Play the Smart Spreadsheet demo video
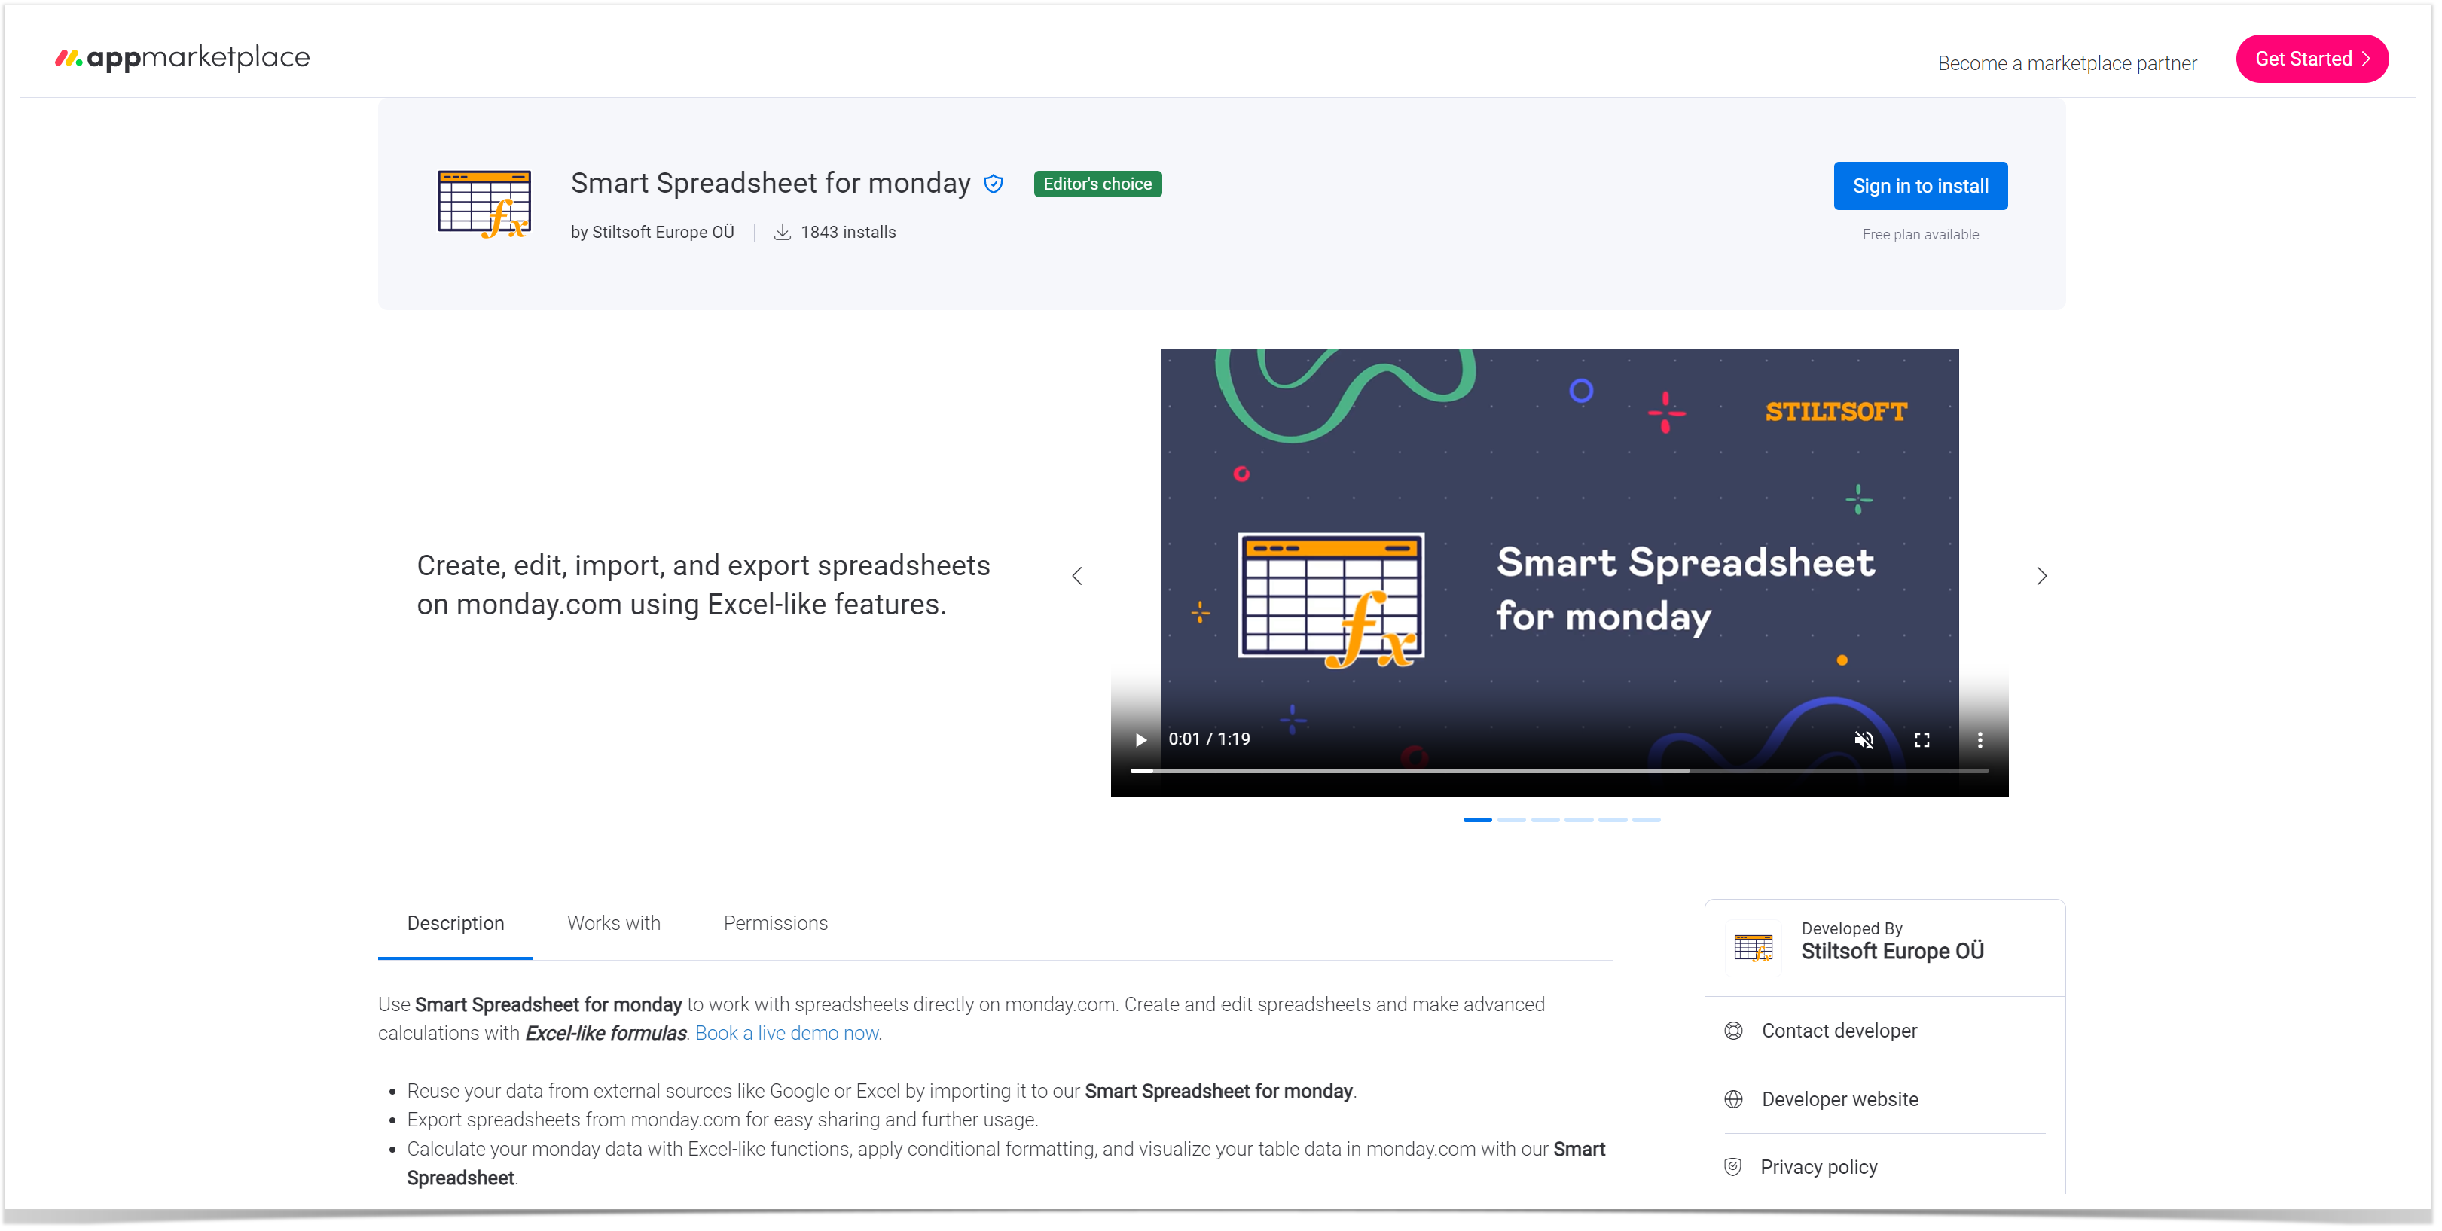2442x1231 pixels. (x=1140, y=739)
